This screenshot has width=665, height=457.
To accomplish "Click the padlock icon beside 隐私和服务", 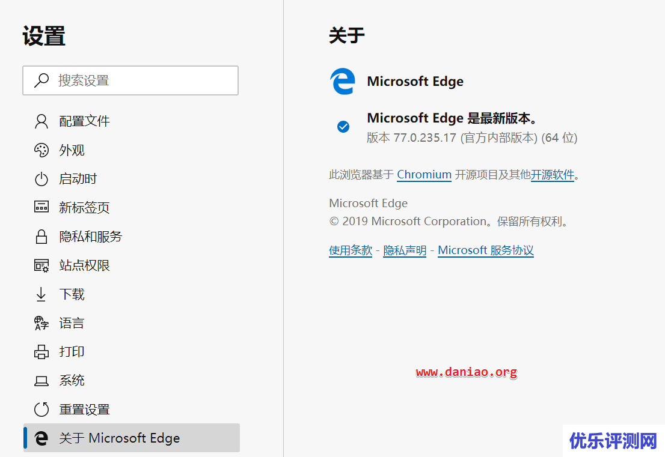I will [41, 237].
